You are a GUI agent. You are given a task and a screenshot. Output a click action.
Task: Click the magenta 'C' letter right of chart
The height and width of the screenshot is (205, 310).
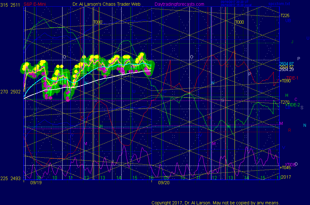296,99
